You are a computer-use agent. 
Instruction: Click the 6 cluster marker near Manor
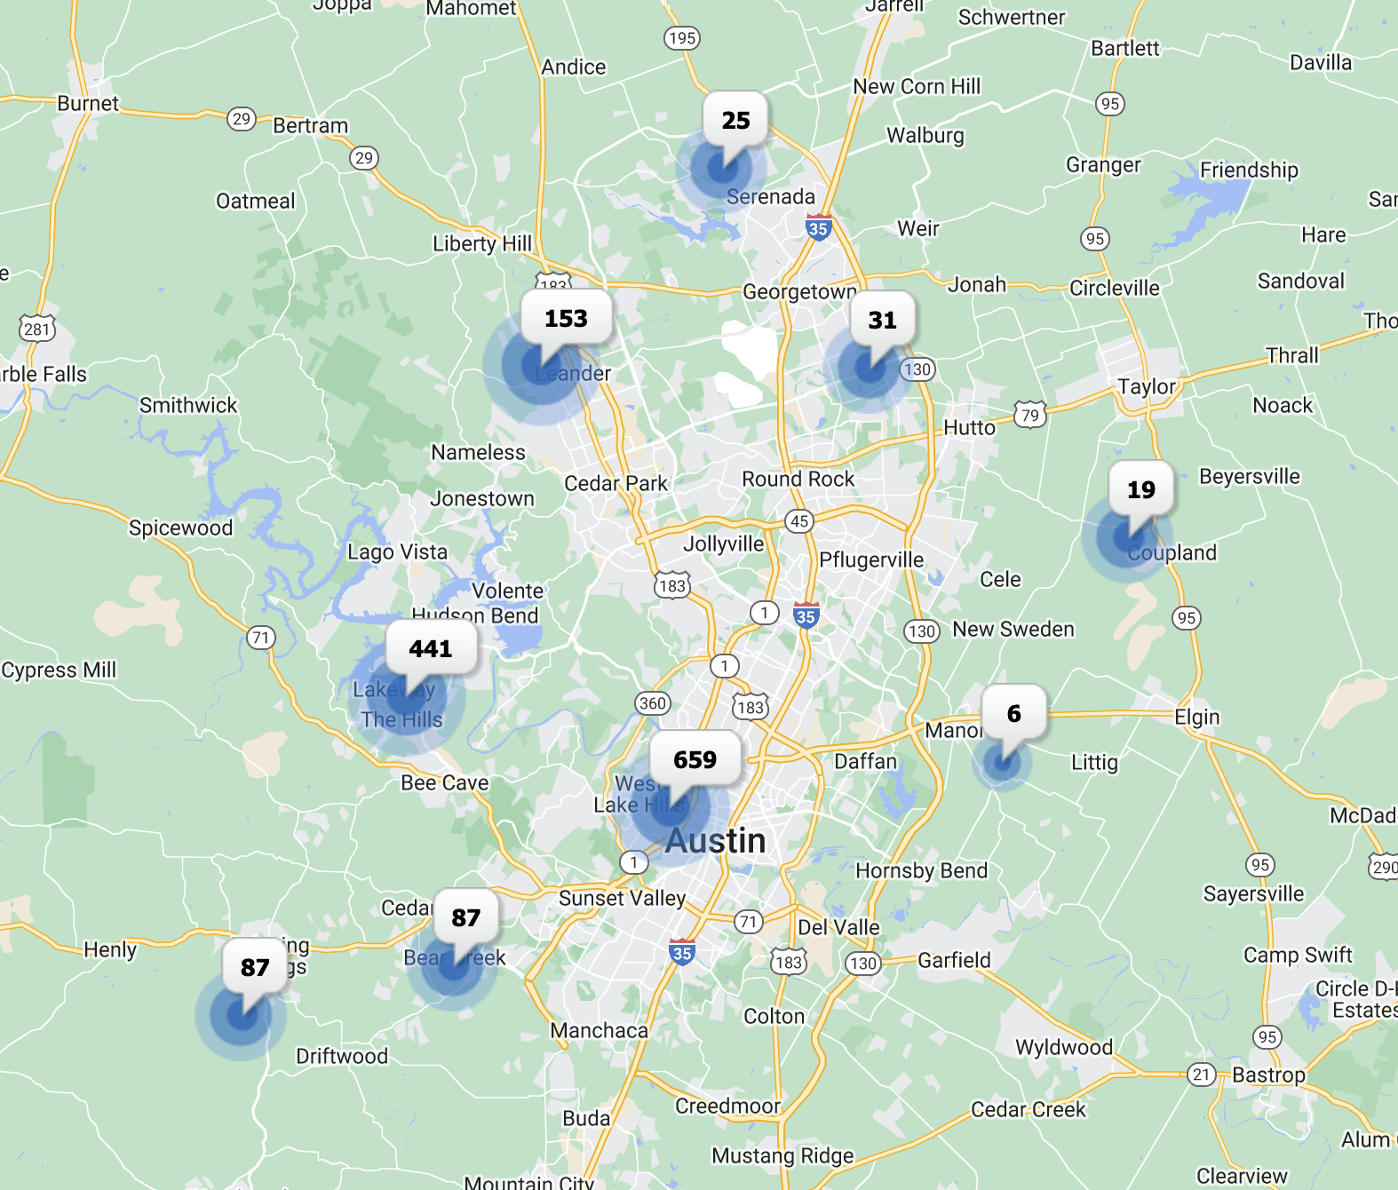pyautogui.click(x=1013, y=714)
